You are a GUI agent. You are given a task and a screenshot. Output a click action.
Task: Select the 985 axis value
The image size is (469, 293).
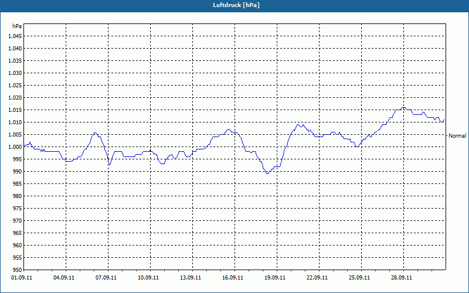pyautogui.click(x=18, y=183)
